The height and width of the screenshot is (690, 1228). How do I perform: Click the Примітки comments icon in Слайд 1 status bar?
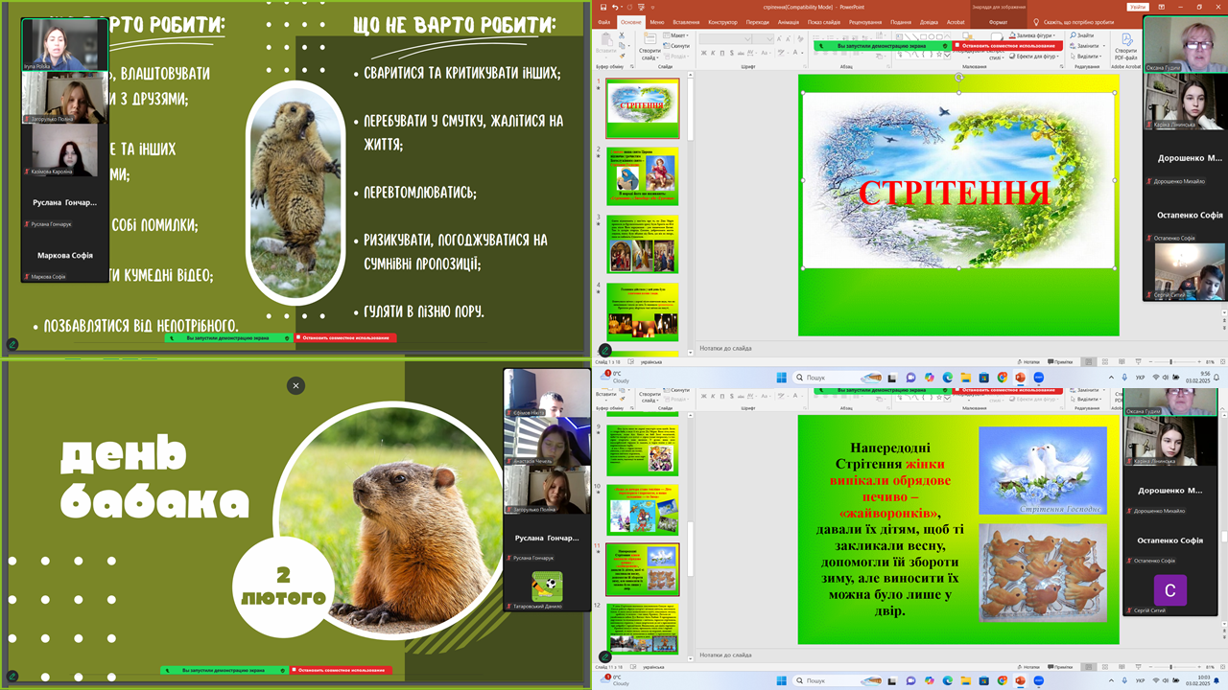(x=1060, y=362)
